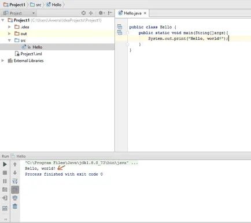The height and width of the screenshot is (223, 251).
Task: Click the Run panel label
Action: [5, 156]
